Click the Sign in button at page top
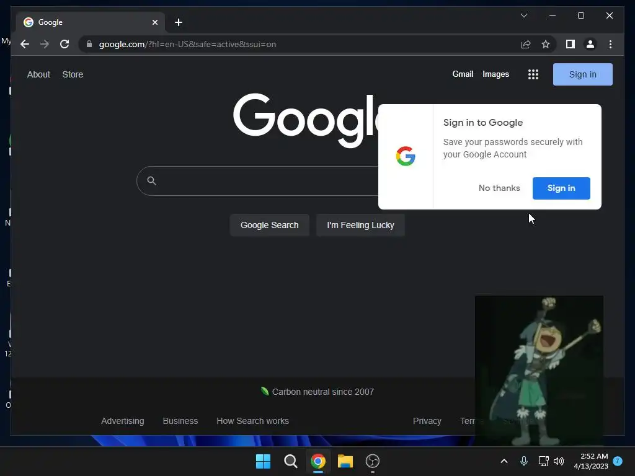The width and height of the screenshot is (635, 476). click(x=582, y=74)
